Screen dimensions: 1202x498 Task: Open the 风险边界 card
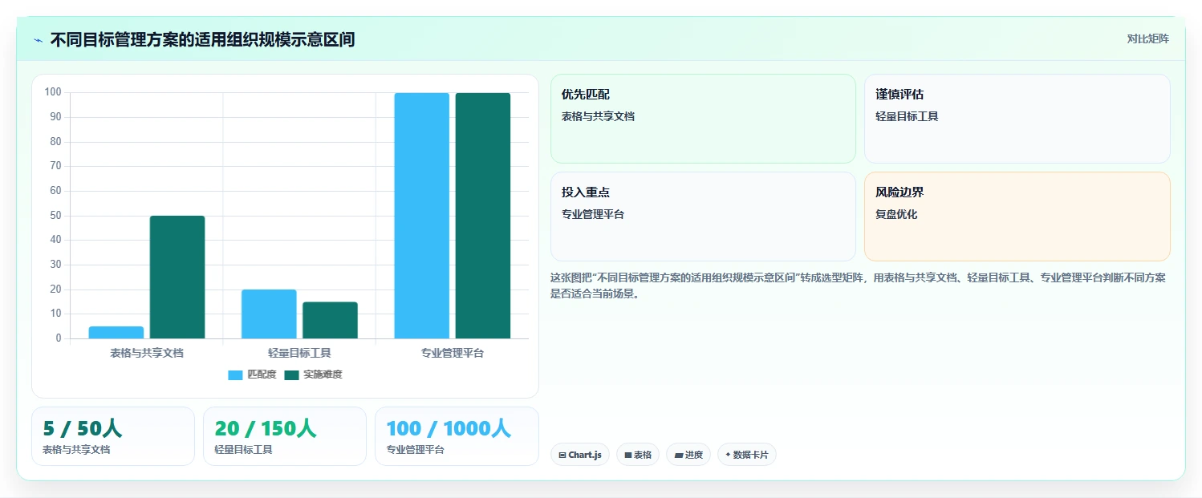1017,217
